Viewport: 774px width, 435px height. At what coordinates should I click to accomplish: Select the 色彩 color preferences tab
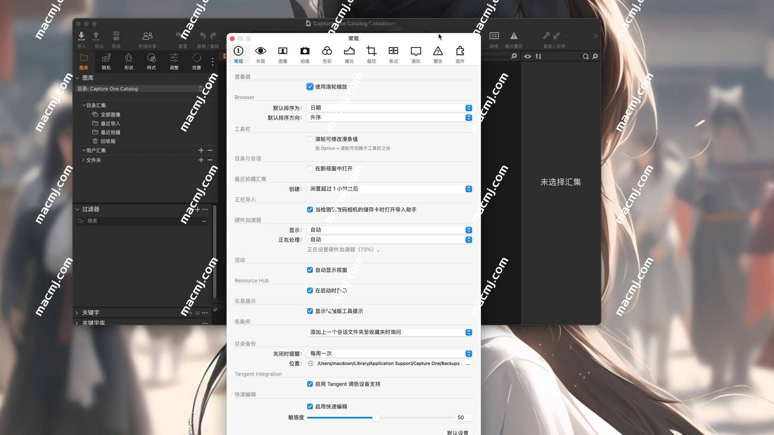click(327, 55)
